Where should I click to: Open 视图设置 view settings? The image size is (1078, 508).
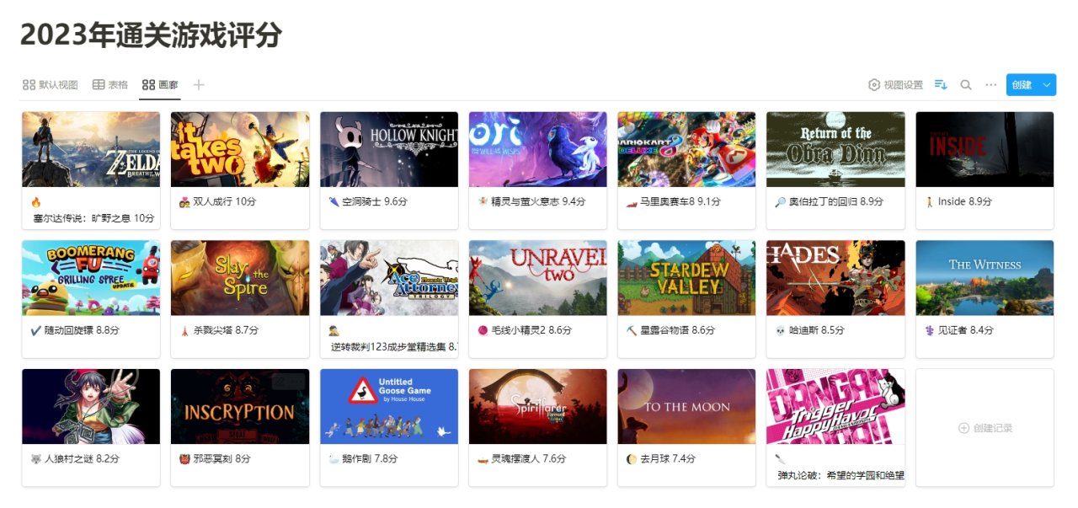pos(895,85)
